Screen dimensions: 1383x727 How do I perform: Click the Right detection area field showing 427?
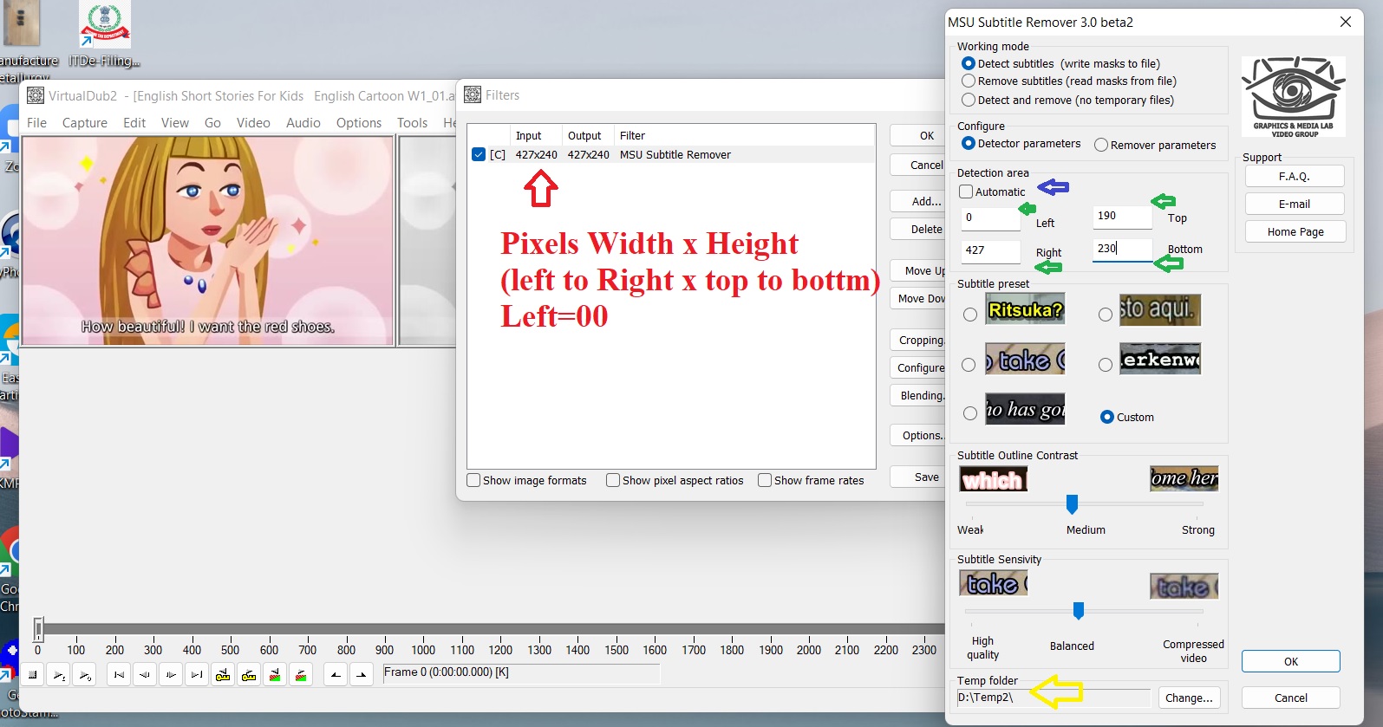pyautogui.click(x=991, y=250)
